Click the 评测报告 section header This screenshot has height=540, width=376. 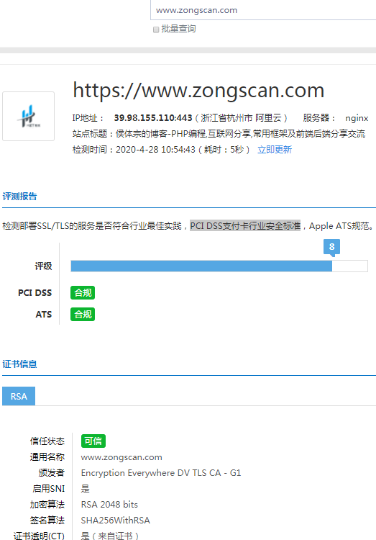point(19,197)
